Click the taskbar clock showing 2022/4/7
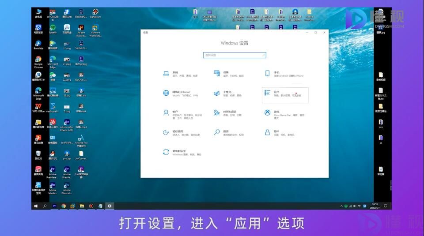This screenshot has height=236, width=424. 375,206
